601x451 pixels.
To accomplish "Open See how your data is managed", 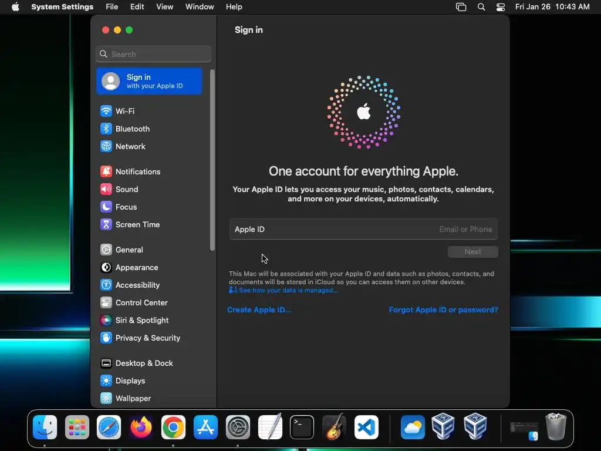I will [x=283, y=290].
